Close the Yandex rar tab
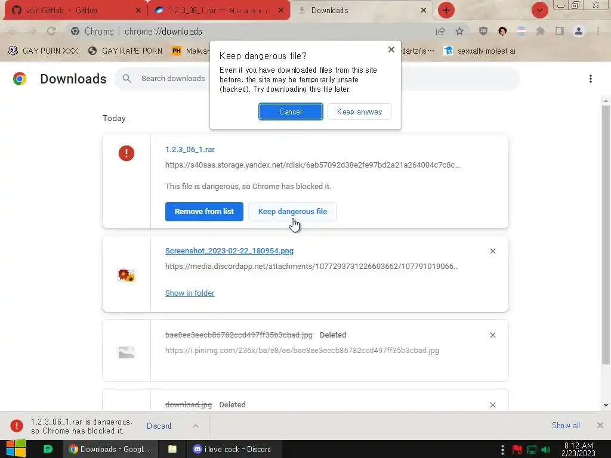Screen dimensions: 611x458 click(281, 11)
